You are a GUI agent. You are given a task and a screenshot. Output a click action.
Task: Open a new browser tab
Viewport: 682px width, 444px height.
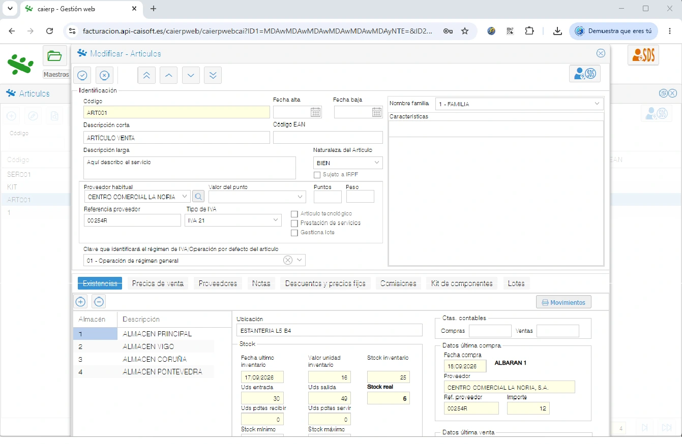[153, 9]
